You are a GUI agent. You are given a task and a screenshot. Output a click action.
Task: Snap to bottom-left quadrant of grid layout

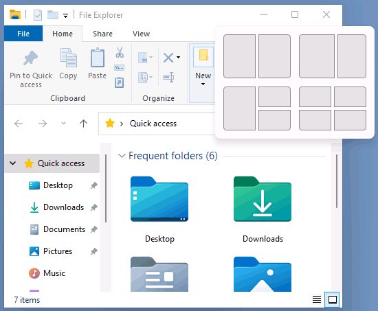coord(315,120)
